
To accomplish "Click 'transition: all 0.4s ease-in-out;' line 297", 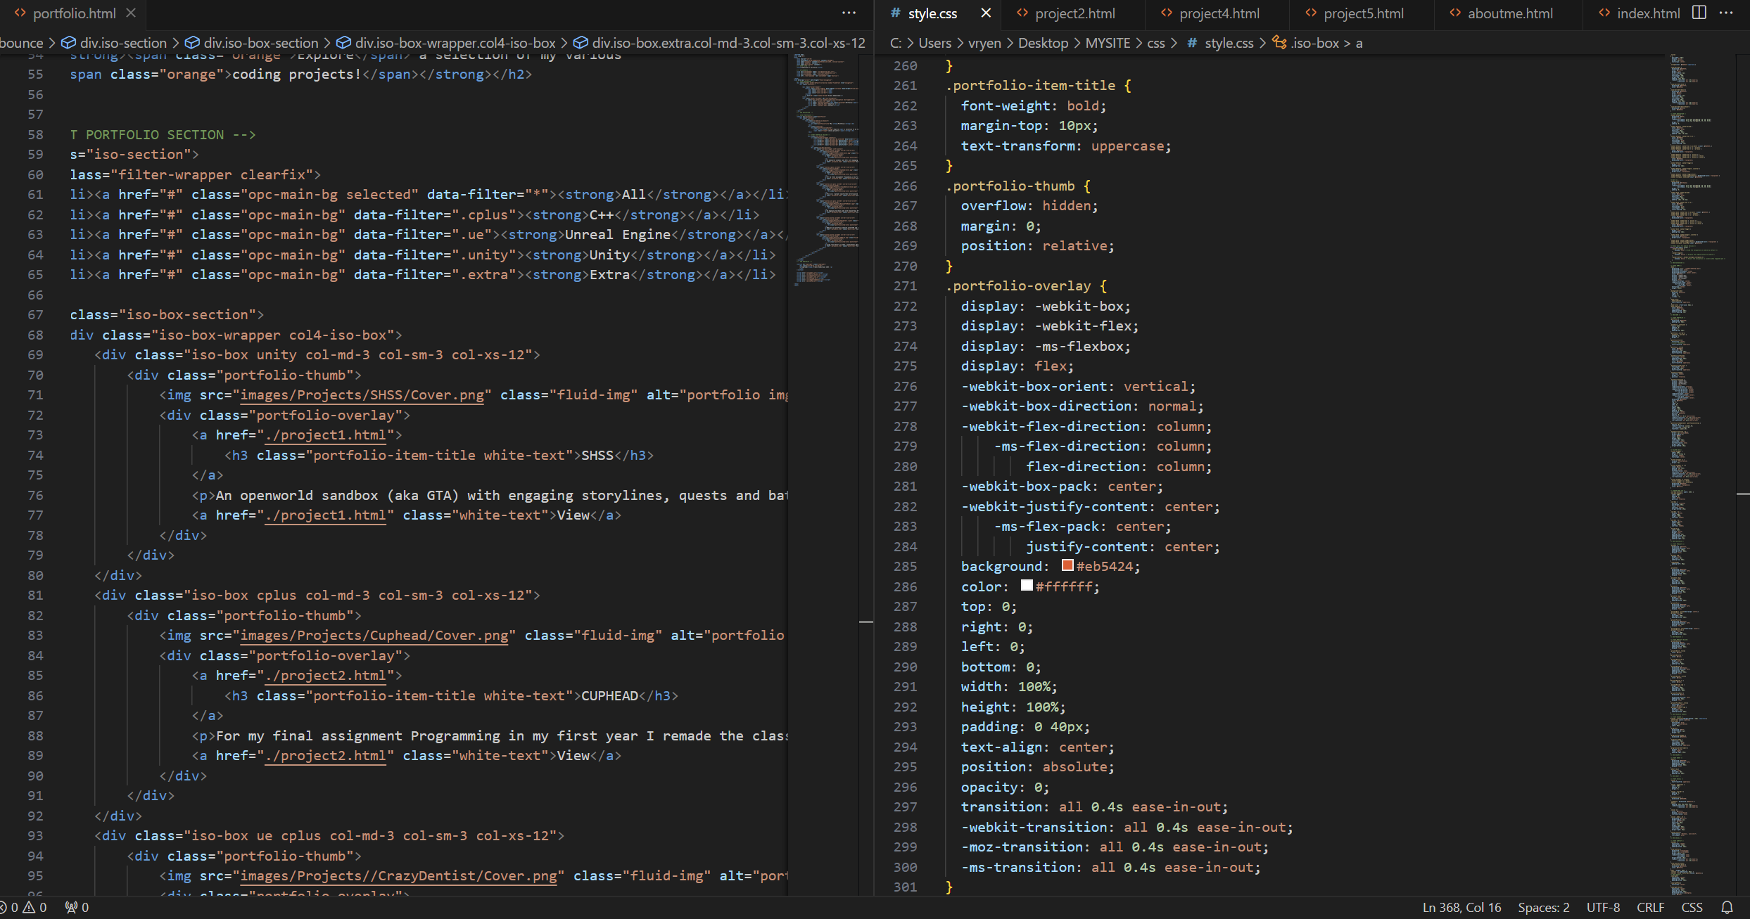I will click(1095, 807).
